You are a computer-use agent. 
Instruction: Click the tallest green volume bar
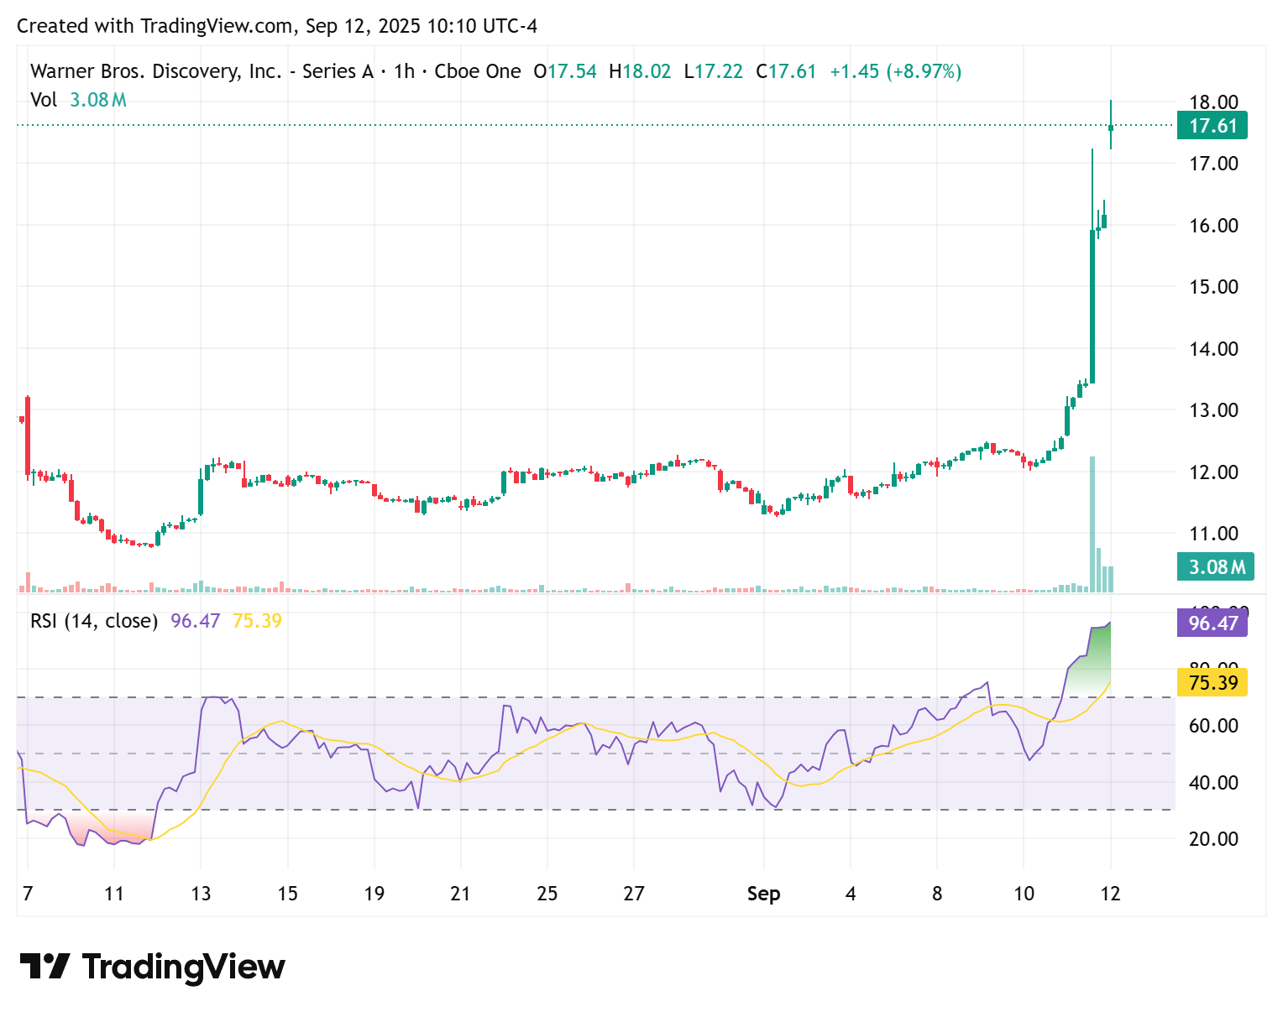pos(1092,524)
